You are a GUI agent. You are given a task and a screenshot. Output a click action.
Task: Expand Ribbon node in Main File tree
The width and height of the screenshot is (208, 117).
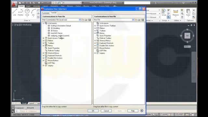[43, 41]
